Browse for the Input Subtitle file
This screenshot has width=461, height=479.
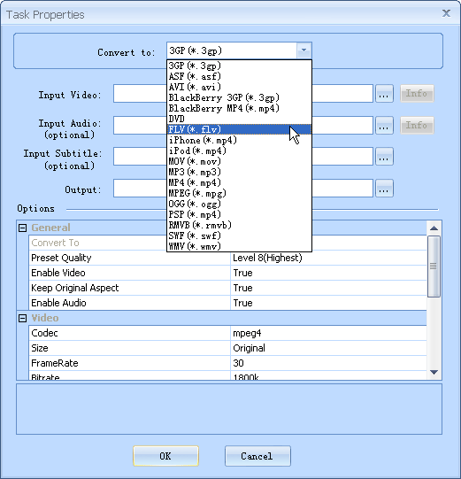[384, 157]
